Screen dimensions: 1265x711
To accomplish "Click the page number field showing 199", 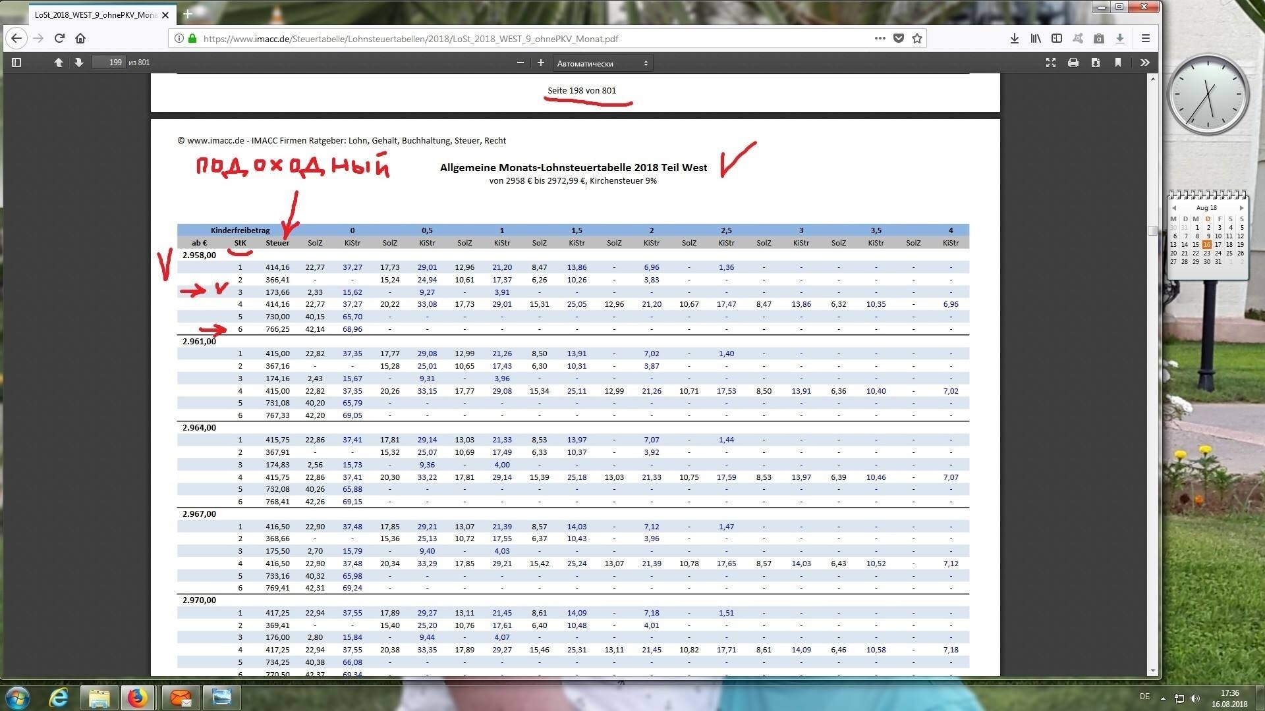I will [109, 63].
